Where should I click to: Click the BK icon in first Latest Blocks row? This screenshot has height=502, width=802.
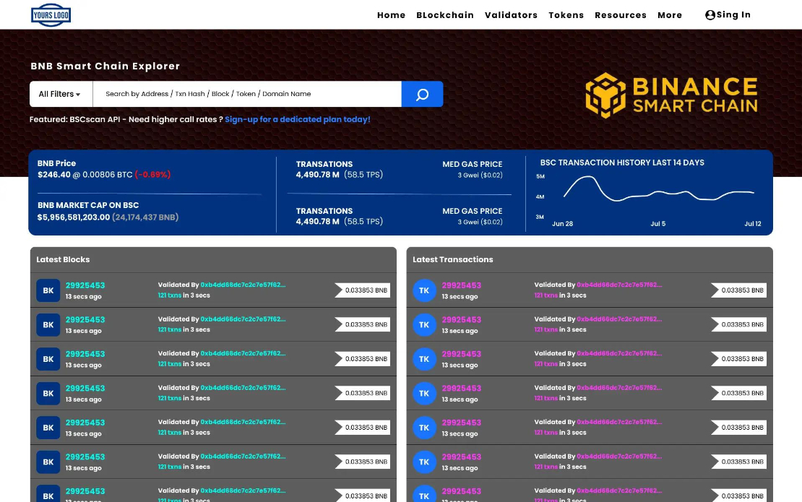point(48,290)
